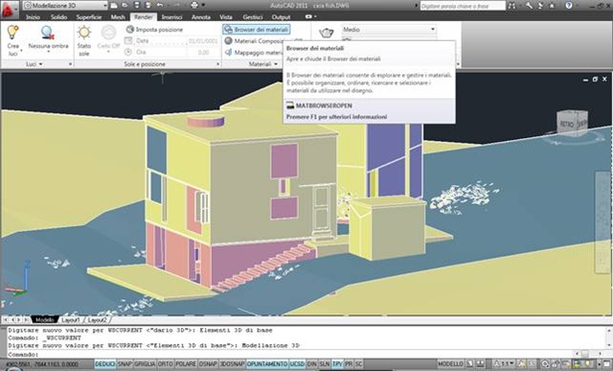This screenshot has height=371, width=613.
Task: Open the Medio render quality dropdown
Action: (389, 30)
